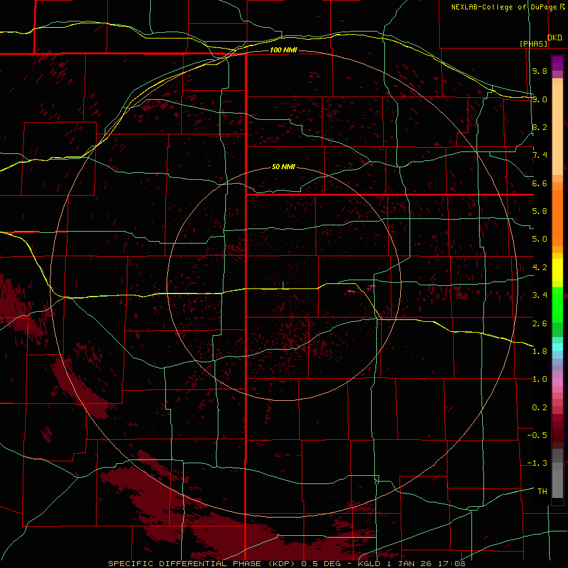Click the 3.4 scale value
The image size is (568, 568).
(540, 295)
